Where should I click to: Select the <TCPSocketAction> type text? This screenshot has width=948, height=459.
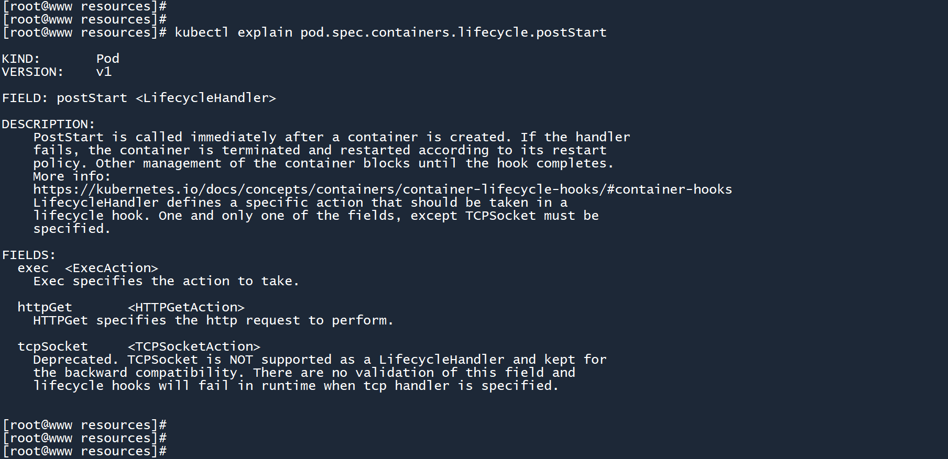pos(194,346)
